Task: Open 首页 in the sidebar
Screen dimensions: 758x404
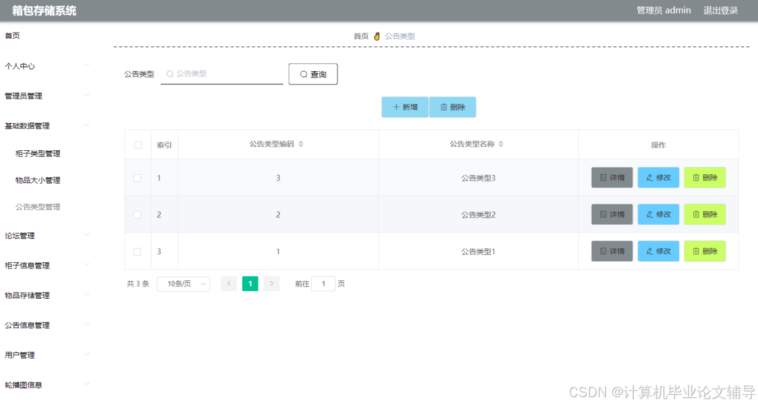Action: [x=12, y=36]
